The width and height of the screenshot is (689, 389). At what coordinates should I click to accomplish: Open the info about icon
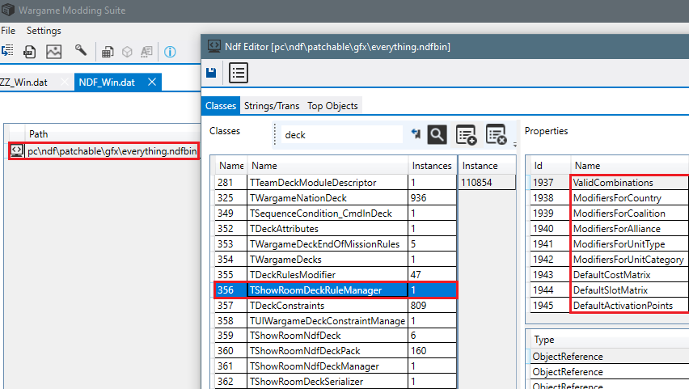click(170, 52)
